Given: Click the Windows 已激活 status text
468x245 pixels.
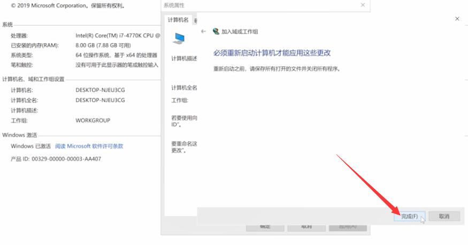Looking at the screenshot, I should click(30, 146).
